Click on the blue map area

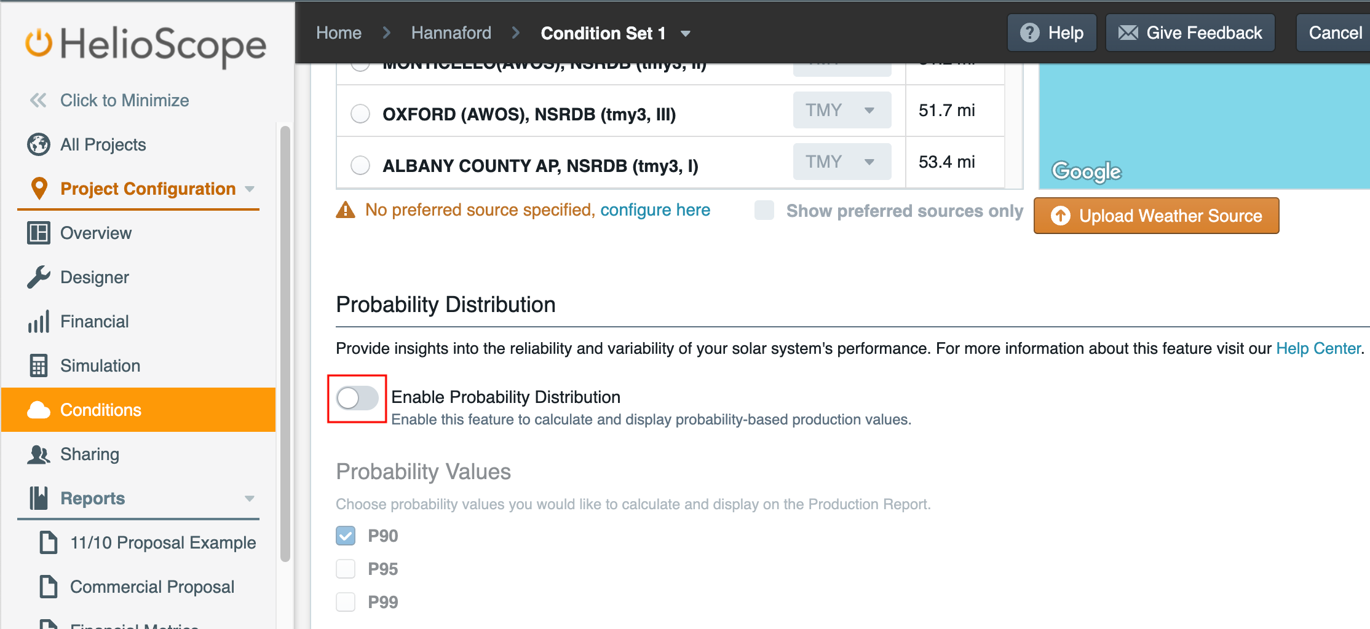coord(1204,126)
